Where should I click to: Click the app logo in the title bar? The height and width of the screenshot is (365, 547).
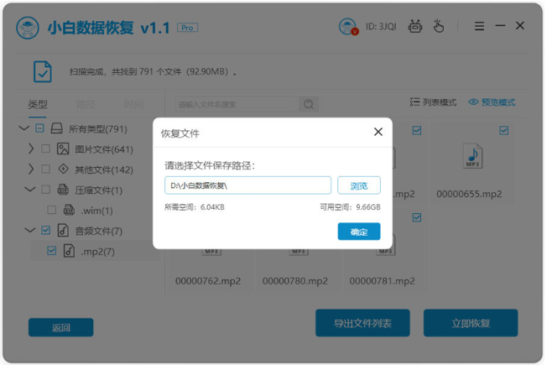28,28
